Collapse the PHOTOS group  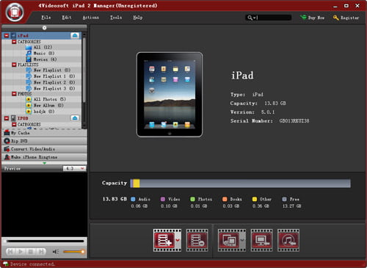click(14, 94)
